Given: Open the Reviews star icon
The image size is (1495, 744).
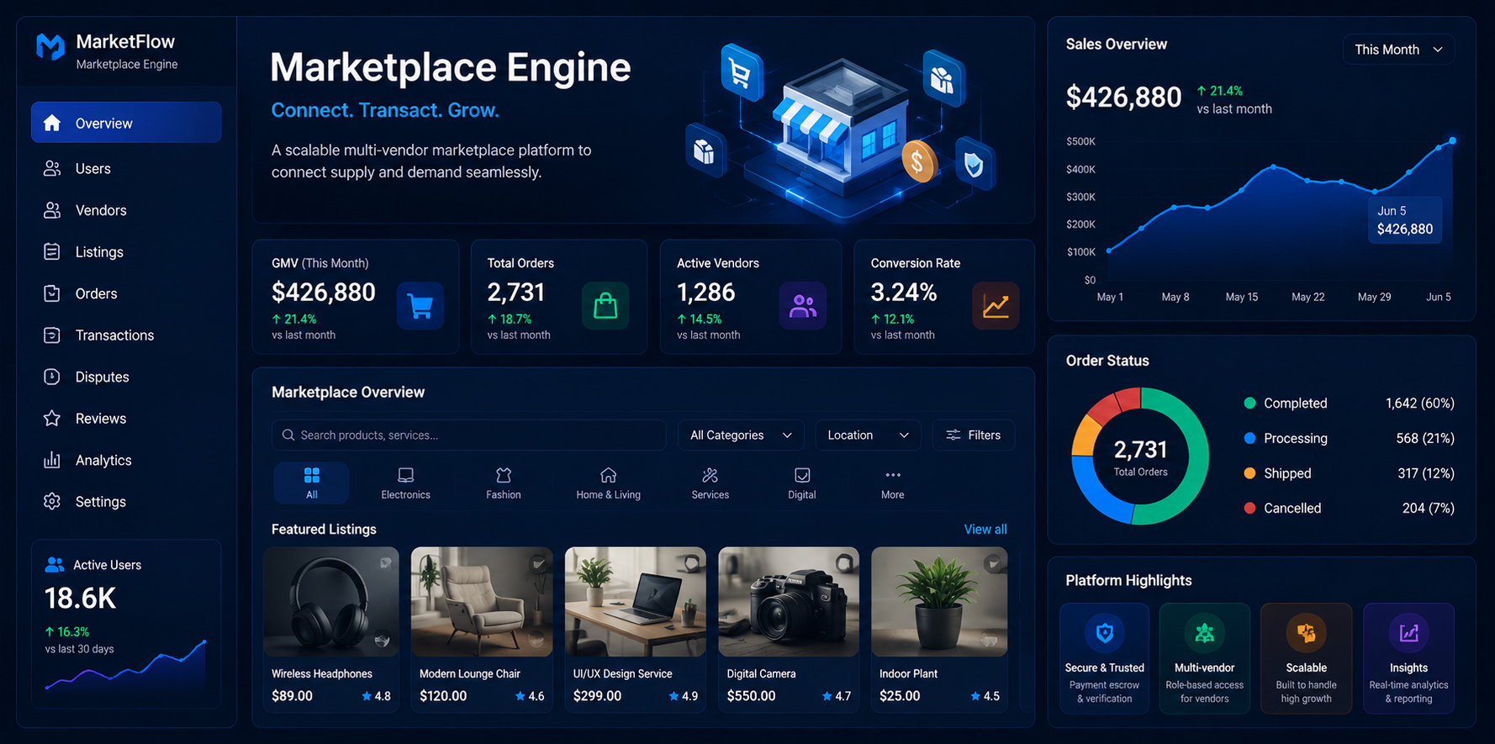Looking at the screenshot, I should (52, 419).
